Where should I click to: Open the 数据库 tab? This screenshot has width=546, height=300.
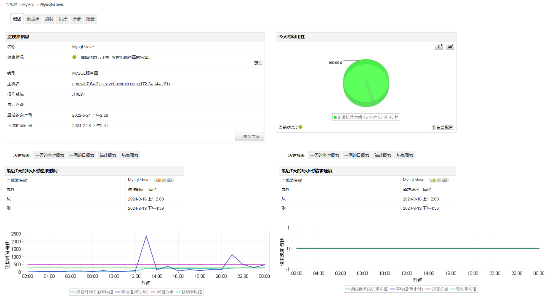pyautogui.click(x=33, y=19)
